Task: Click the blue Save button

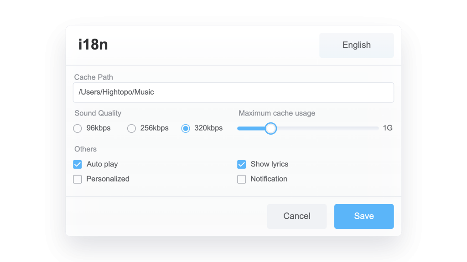Action: click(x=363, y=216)
